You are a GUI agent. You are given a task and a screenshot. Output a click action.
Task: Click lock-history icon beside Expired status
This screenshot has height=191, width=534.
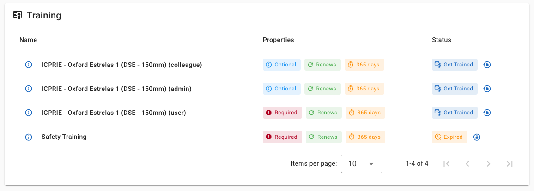click(477, 137)
